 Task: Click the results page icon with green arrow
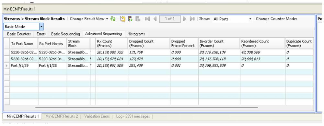(x=130, y=19)
